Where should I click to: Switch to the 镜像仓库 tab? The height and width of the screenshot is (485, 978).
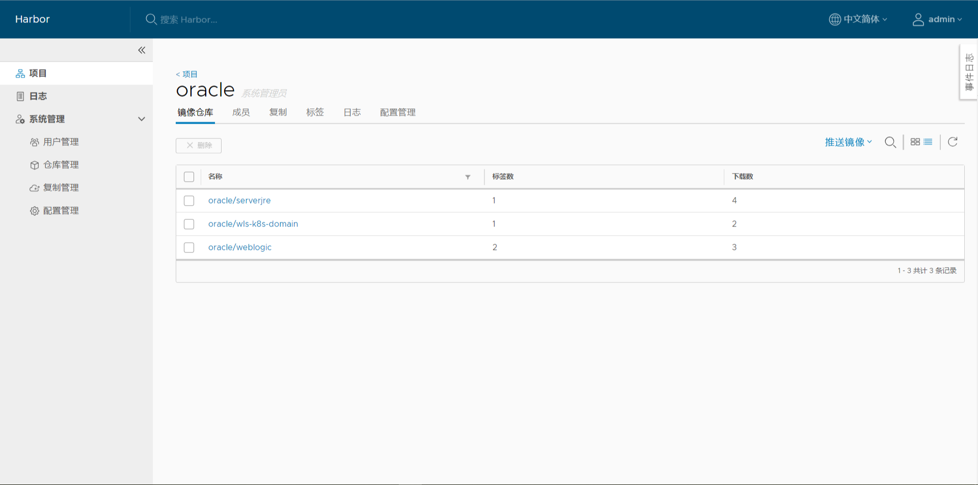point(196,112)
